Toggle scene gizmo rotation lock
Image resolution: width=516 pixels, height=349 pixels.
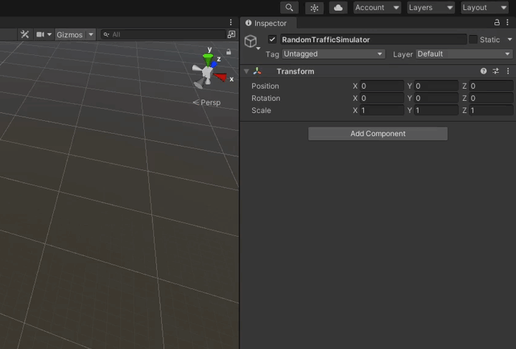tap(229, 52)
